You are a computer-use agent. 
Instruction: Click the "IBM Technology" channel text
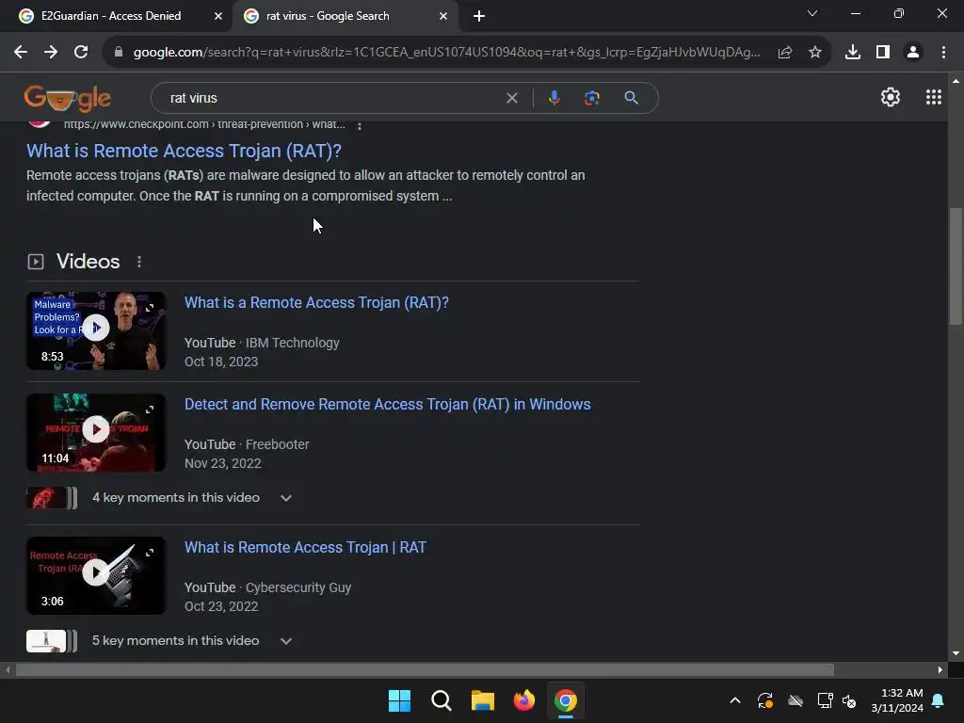292,343
